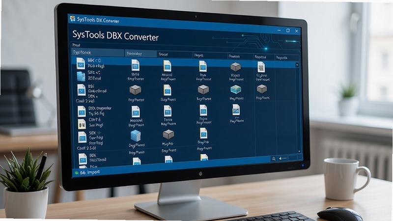Viewport: 393px width, 221px height.
Task: Select the blue stacked-cube icon under Rreoaker
Action: coord(136,136)
